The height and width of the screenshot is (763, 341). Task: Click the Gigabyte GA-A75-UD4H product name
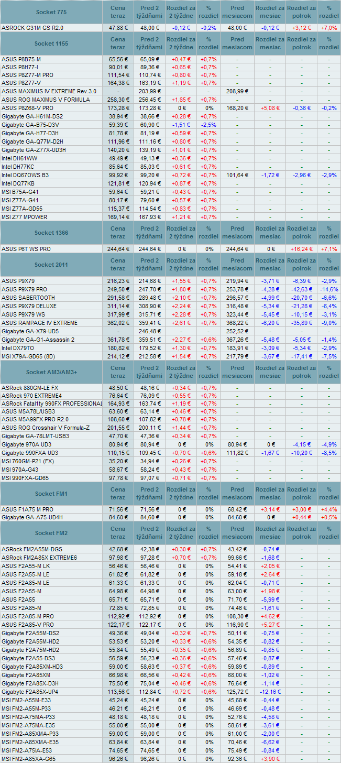pyautogui.click(x=32, y=518)
